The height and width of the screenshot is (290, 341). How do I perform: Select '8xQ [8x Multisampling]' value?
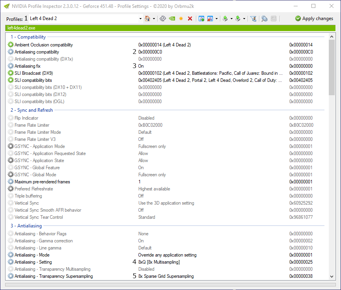coord(159,262)
